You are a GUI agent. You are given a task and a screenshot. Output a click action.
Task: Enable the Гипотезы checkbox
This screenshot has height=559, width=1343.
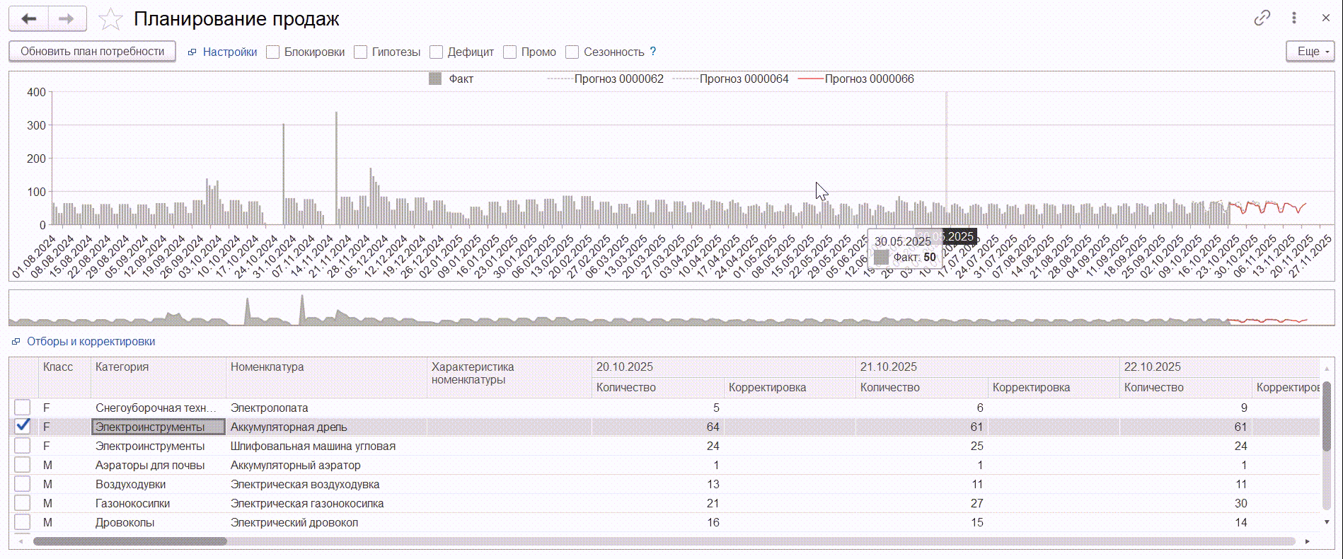point(361,52)
